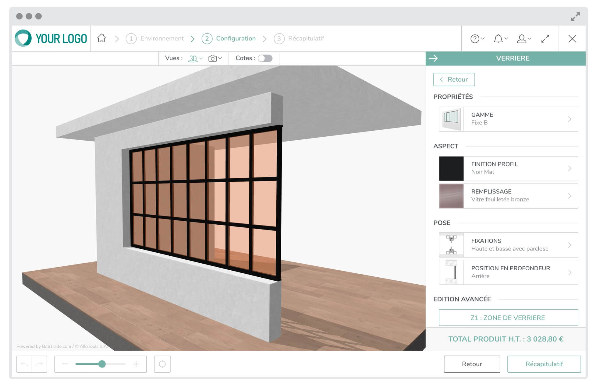Click the Noir Mat finish color swatch

pos(451,169)
